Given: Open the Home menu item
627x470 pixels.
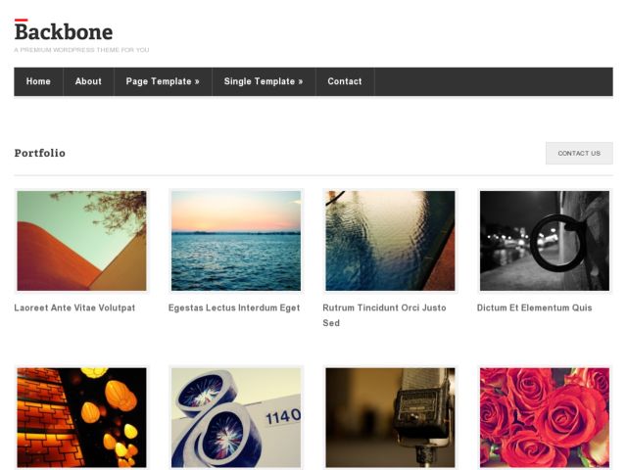Looking at the screenshot, I should point(38,81).
